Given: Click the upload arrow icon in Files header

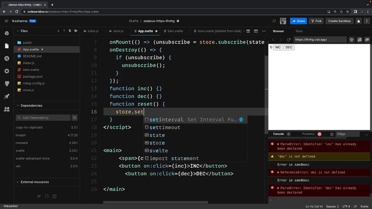Looking at the screenshot, I should point(64,31).
